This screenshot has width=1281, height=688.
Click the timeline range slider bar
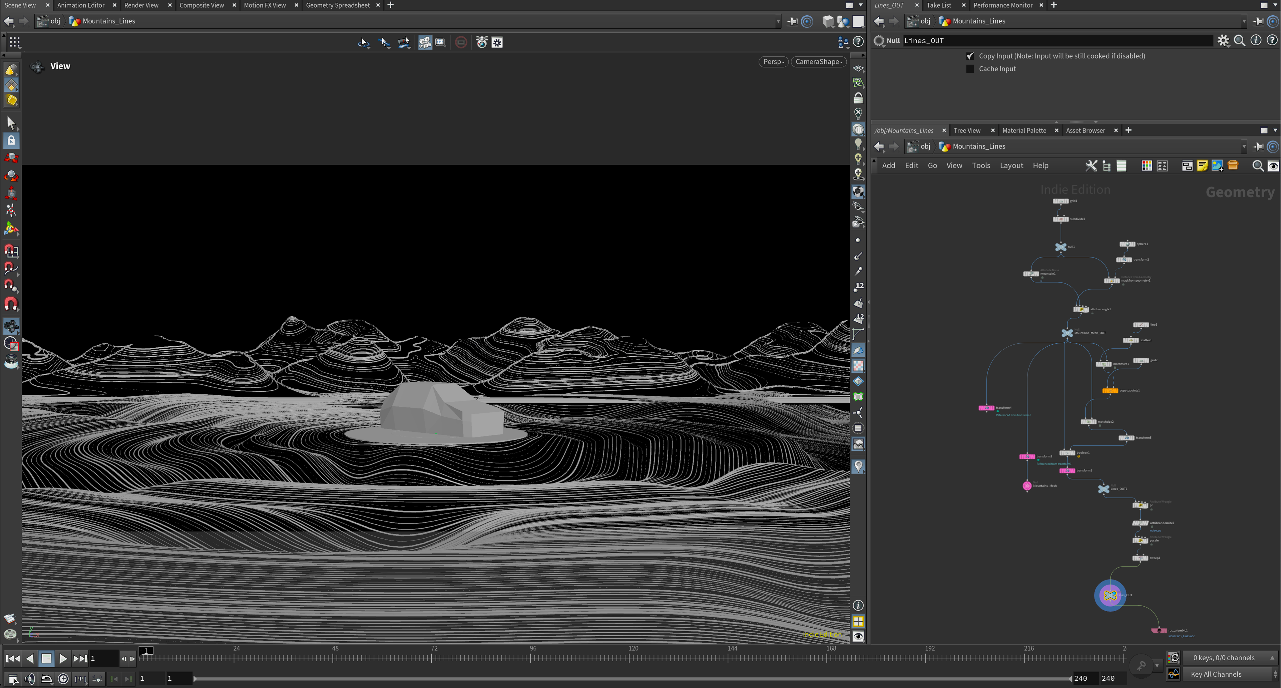(631, 679)
